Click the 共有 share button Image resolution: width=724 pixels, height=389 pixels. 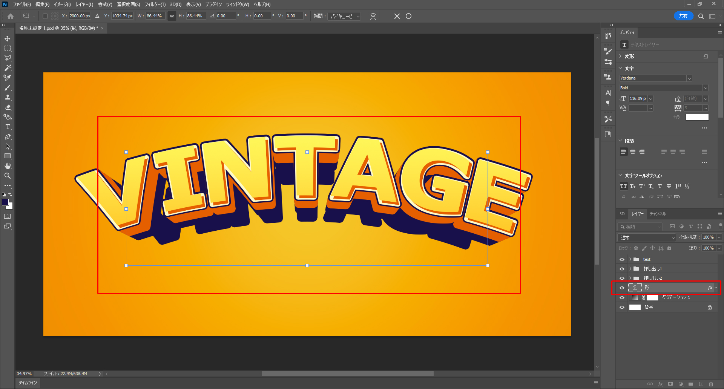coord(683,16)
